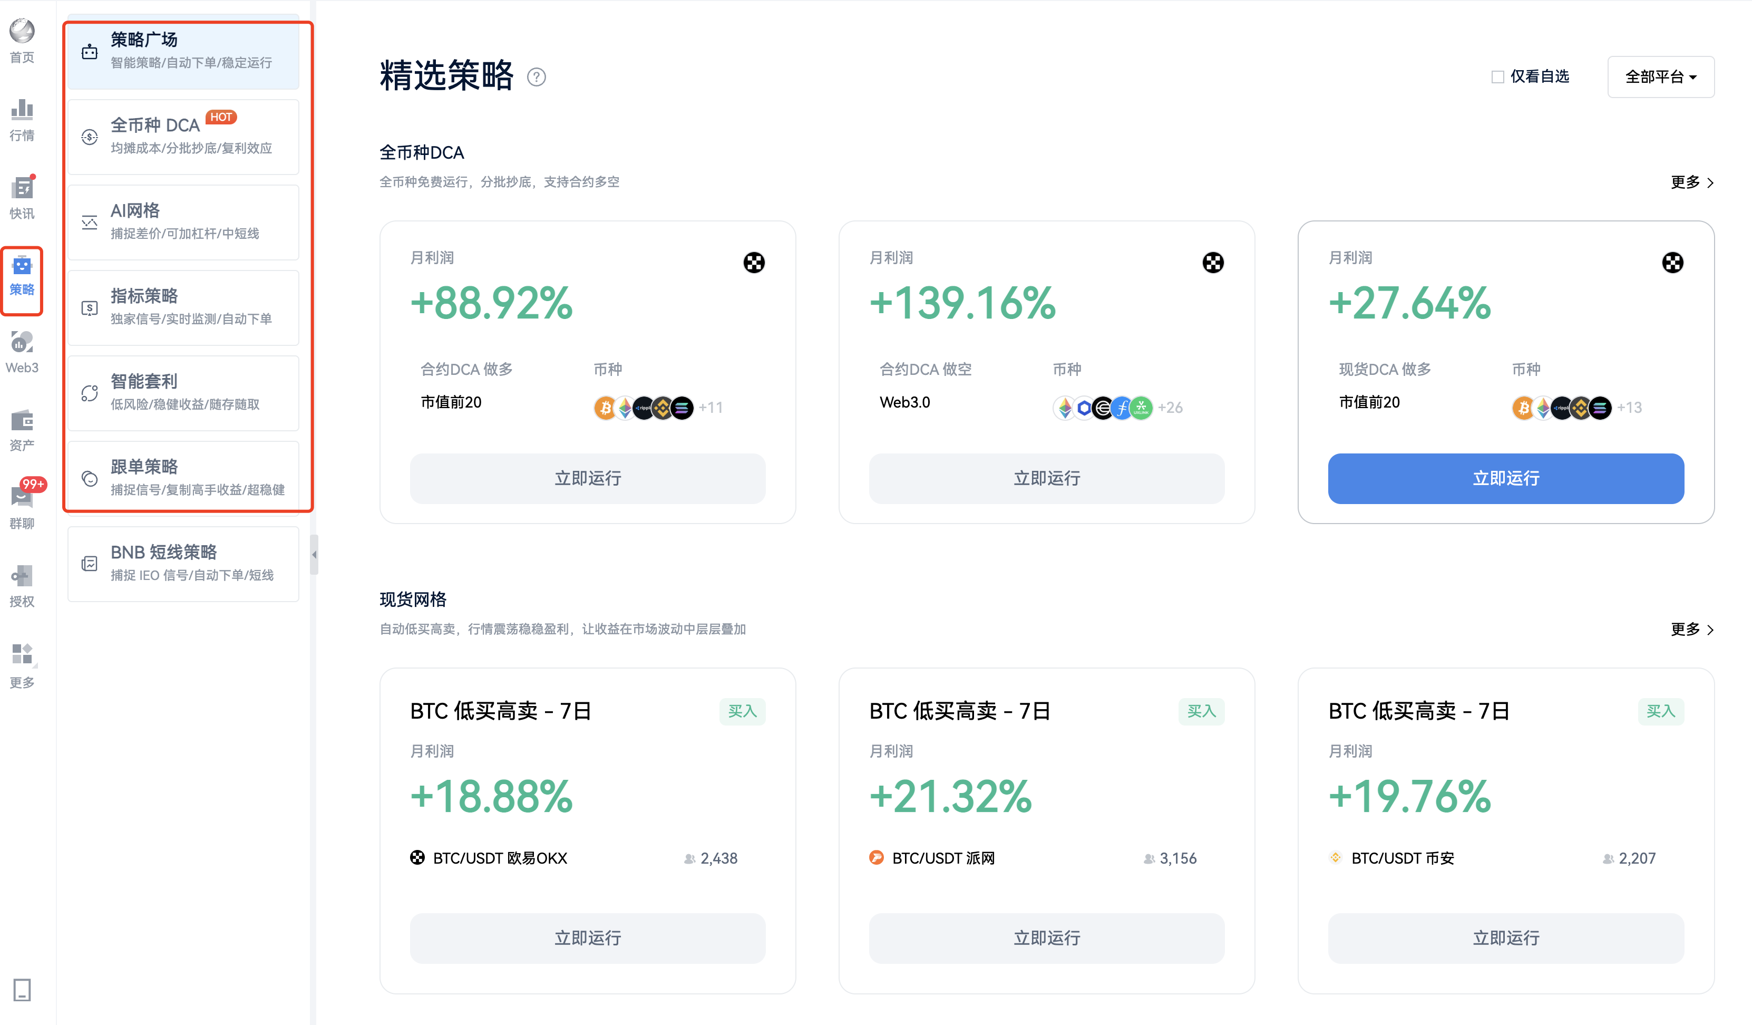Click the 跟单策略 sidebar icon
Viewport: 1752px width, 1025px height.
click(x=91, y=476)
